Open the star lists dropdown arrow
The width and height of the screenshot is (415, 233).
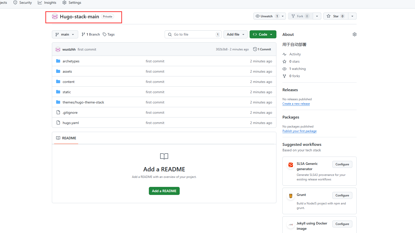[x=352, y=16]
